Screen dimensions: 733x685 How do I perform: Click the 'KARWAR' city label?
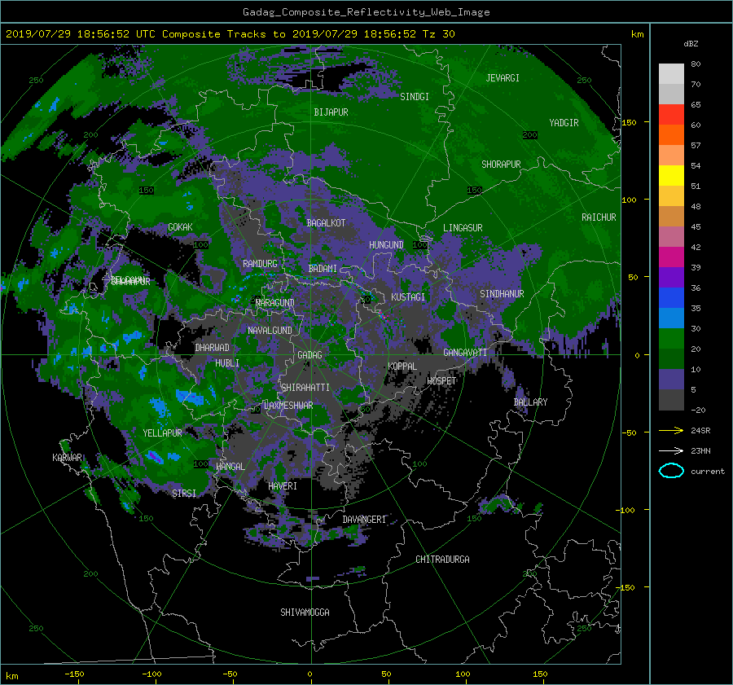67,458
